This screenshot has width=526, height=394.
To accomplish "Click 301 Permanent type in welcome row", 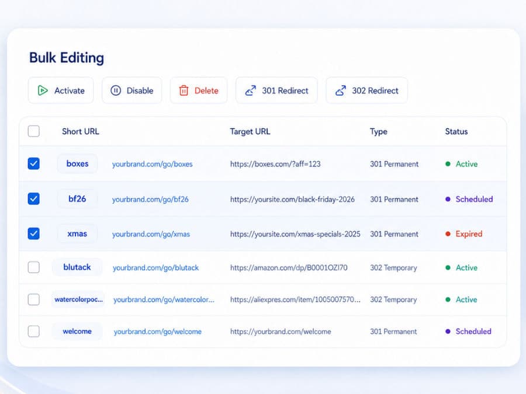I will coord(393,332).
